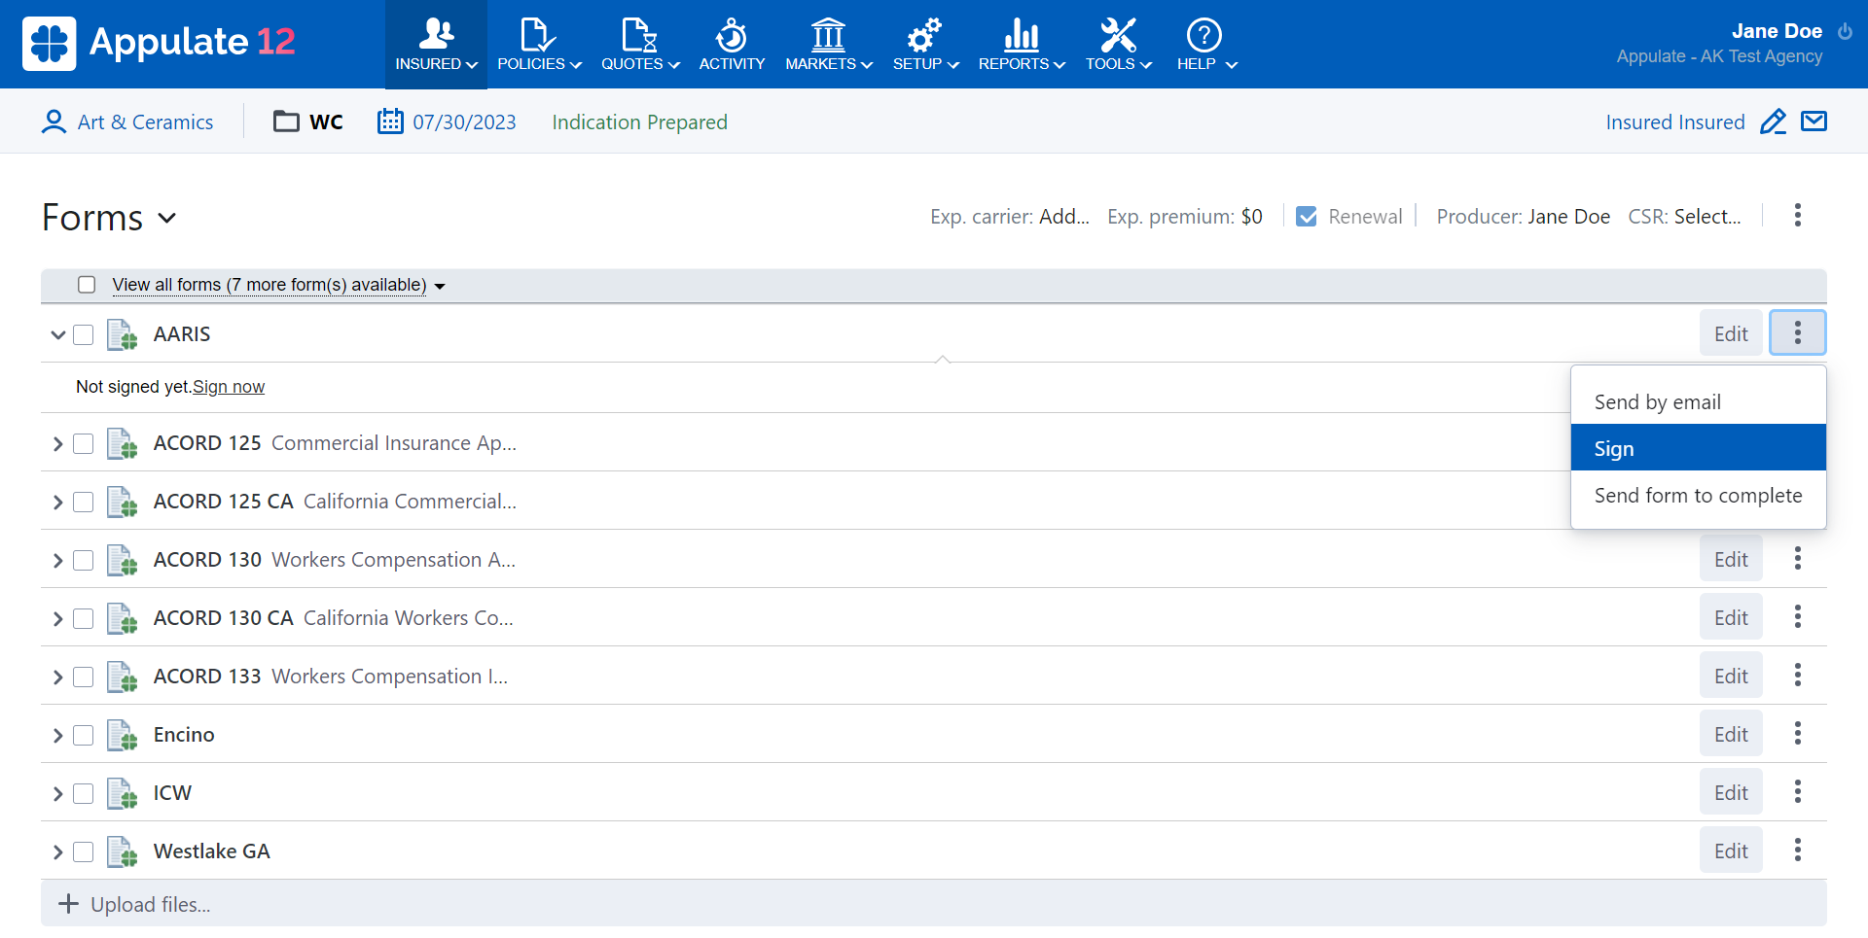Viewport: 1868px width, 938px height.
Task: Click Edit button for ICW form
Action: 1730,792
